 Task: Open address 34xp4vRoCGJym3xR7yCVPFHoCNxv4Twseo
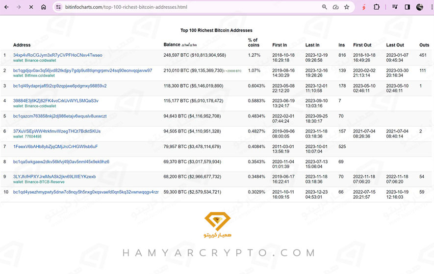tap(57, 55)
